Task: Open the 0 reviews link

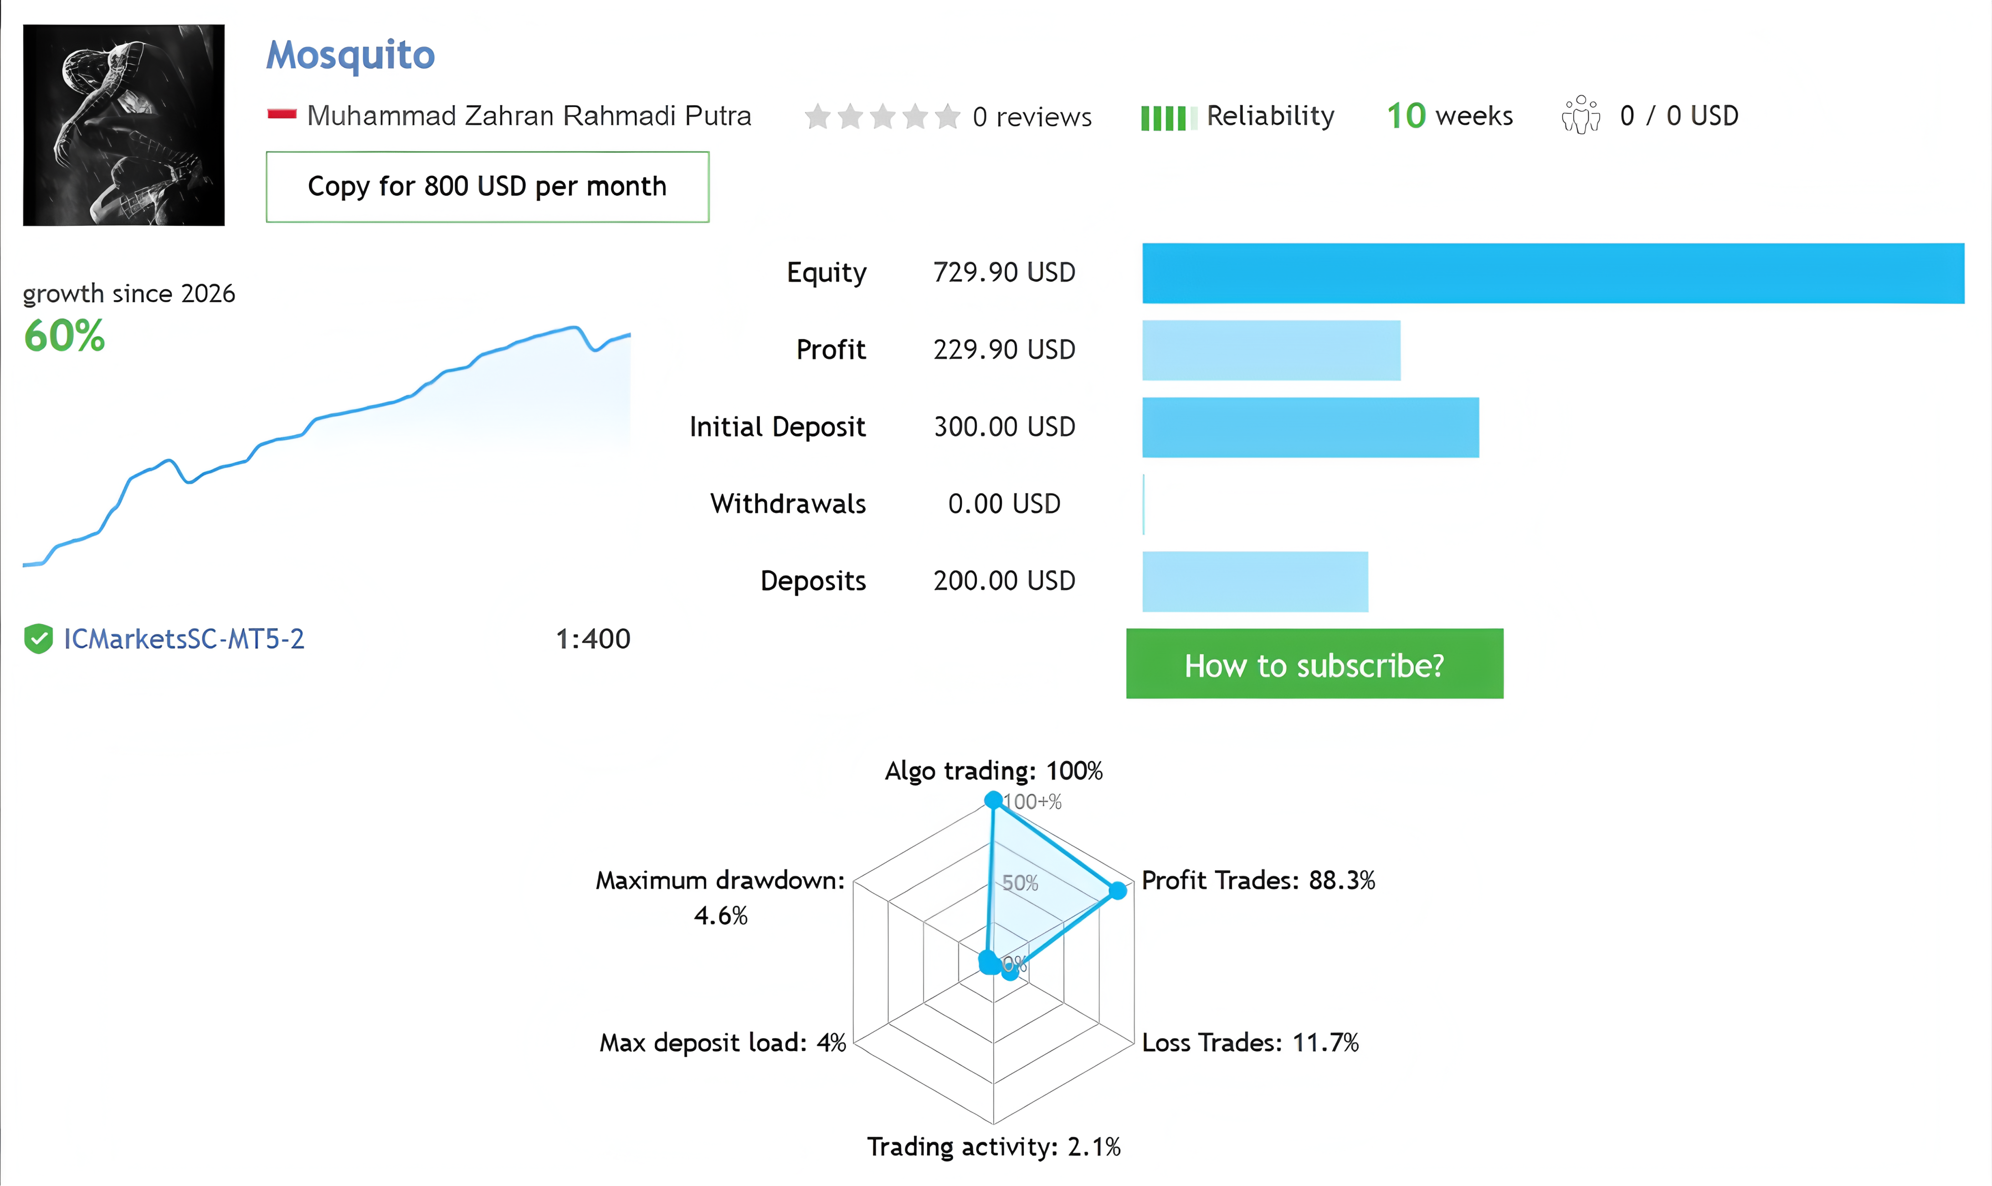Action: pyautogui.click(x=1032, y=117)
